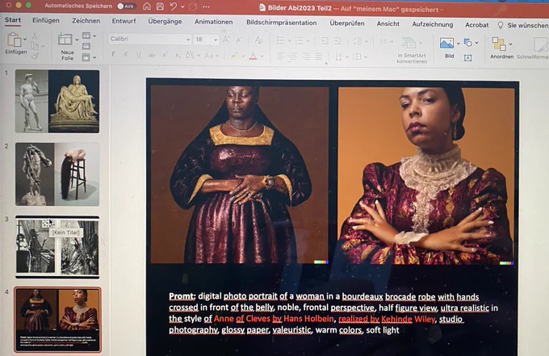
Task: Click the reset slide icon
Action: (86, 46)
